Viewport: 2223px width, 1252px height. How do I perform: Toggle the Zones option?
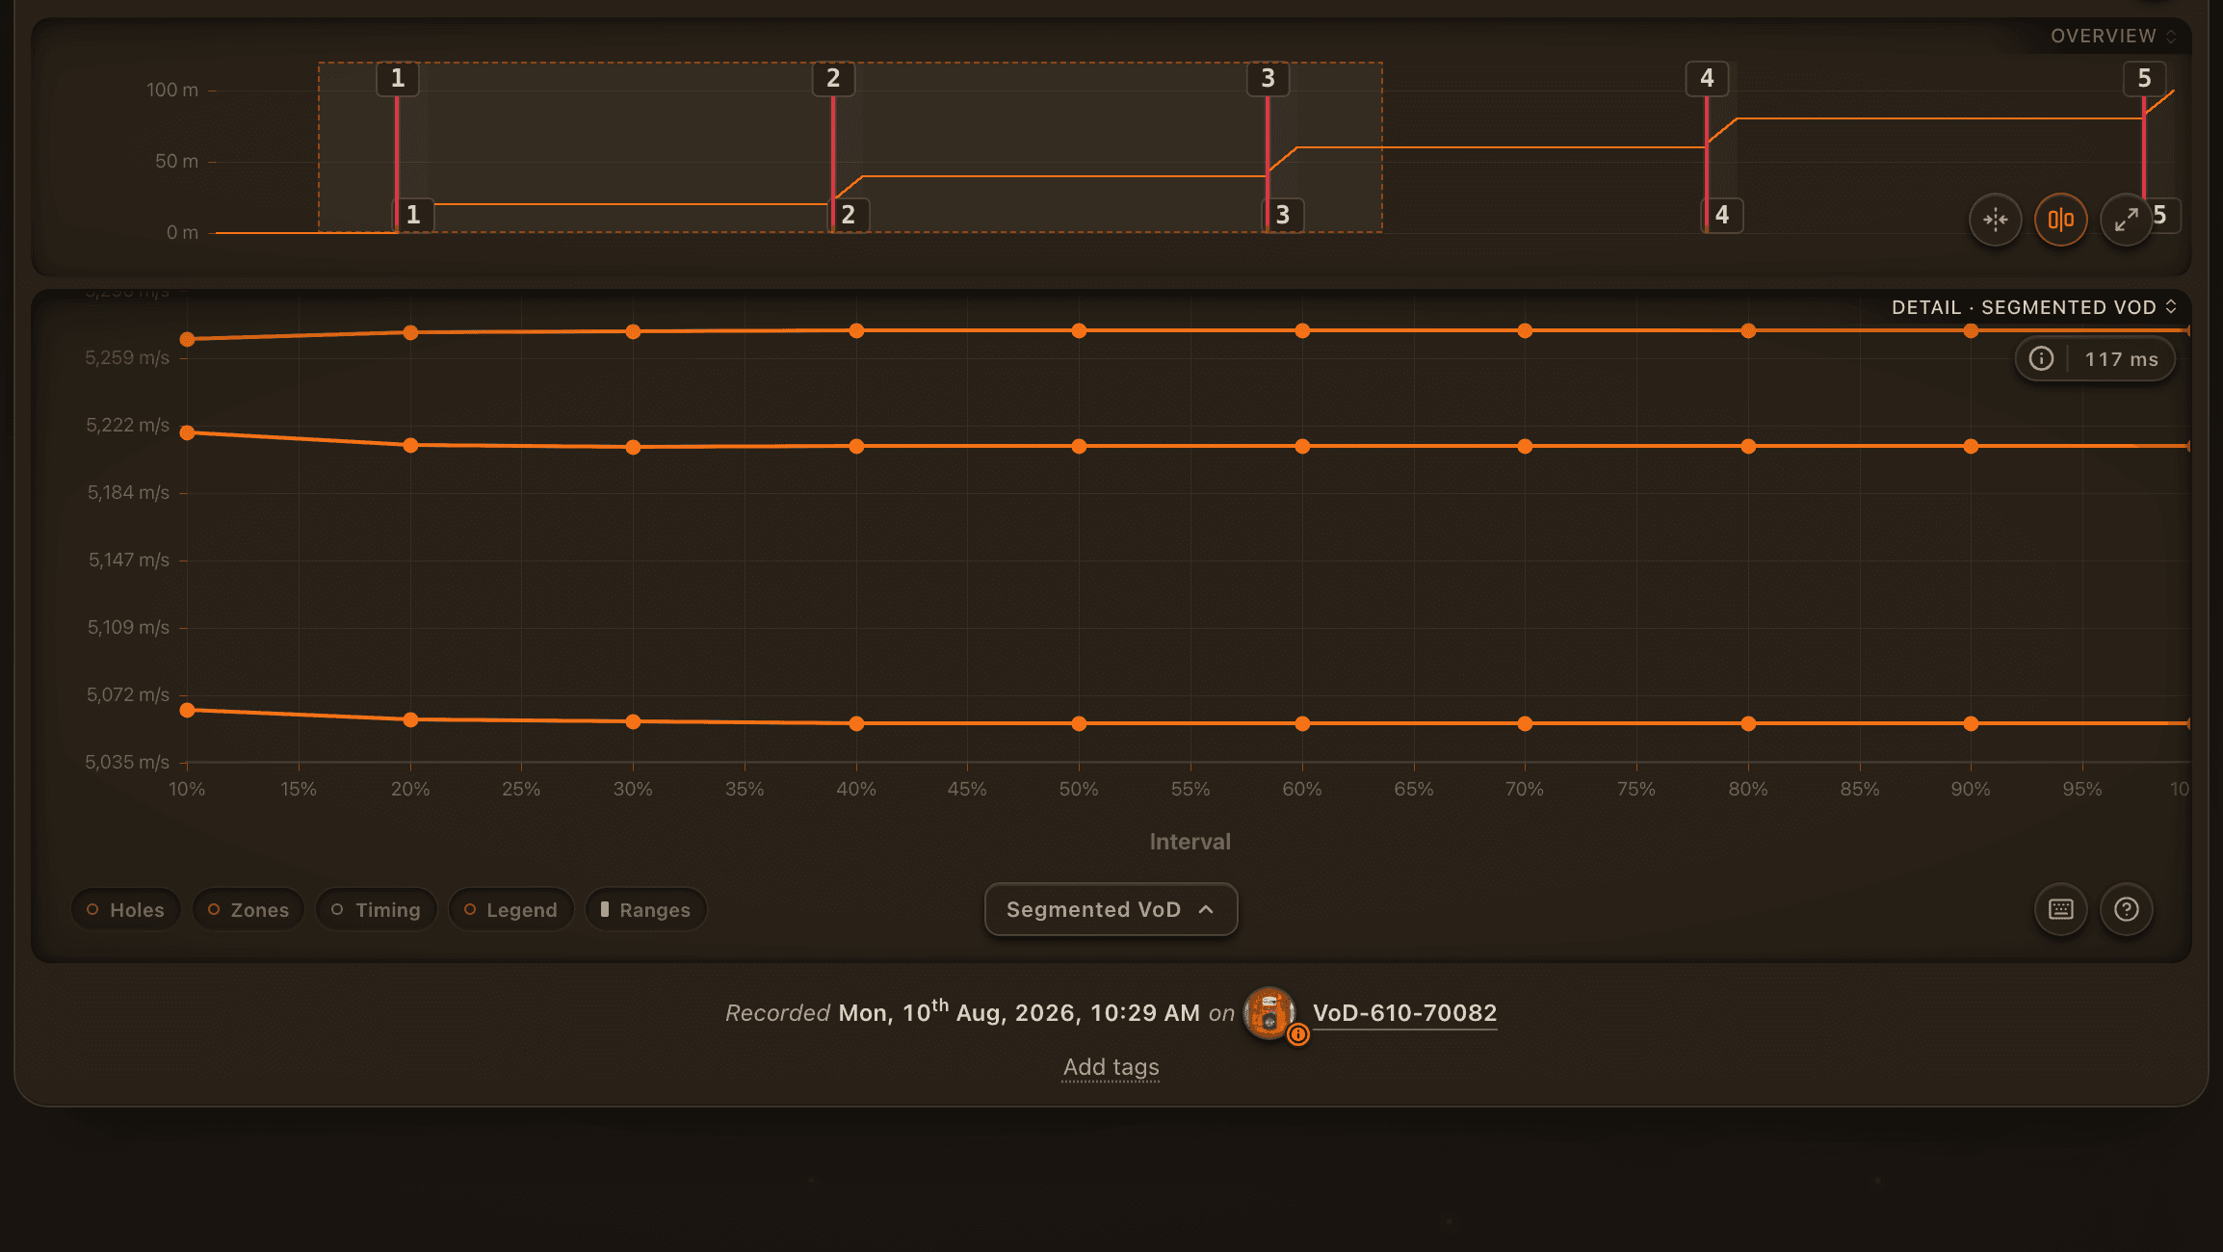[x=248, y=910]
